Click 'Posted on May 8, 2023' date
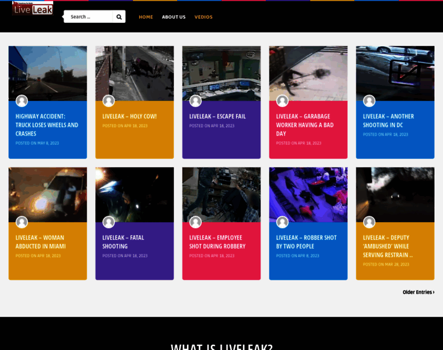 [37, 143]
